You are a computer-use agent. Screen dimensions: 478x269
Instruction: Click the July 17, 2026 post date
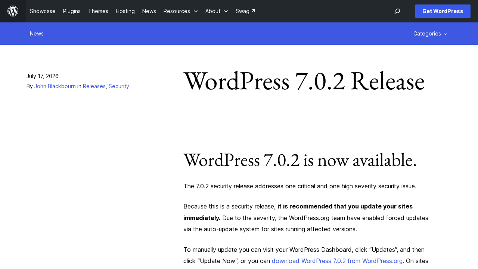(x=43, y=76)
